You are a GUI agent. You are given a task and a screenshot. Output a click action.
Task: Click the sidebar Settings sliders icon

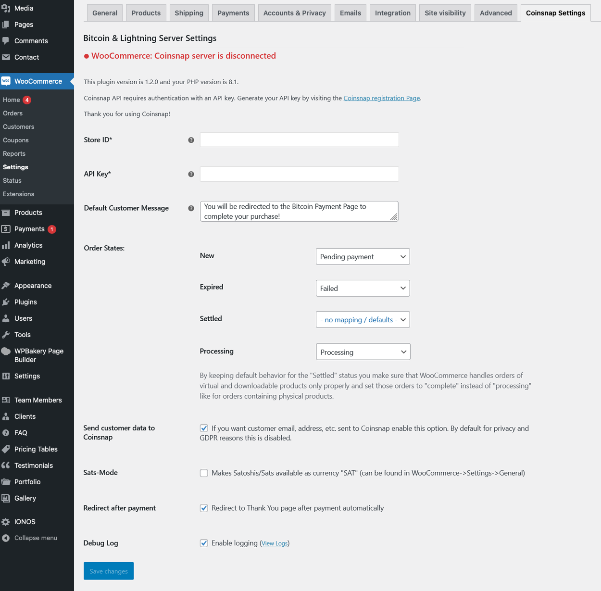[x=6, y=376]
